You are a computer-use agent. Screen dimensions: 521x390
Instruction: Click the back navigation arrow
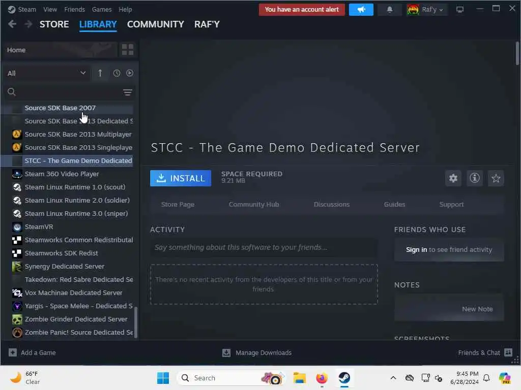coord(12,24)
